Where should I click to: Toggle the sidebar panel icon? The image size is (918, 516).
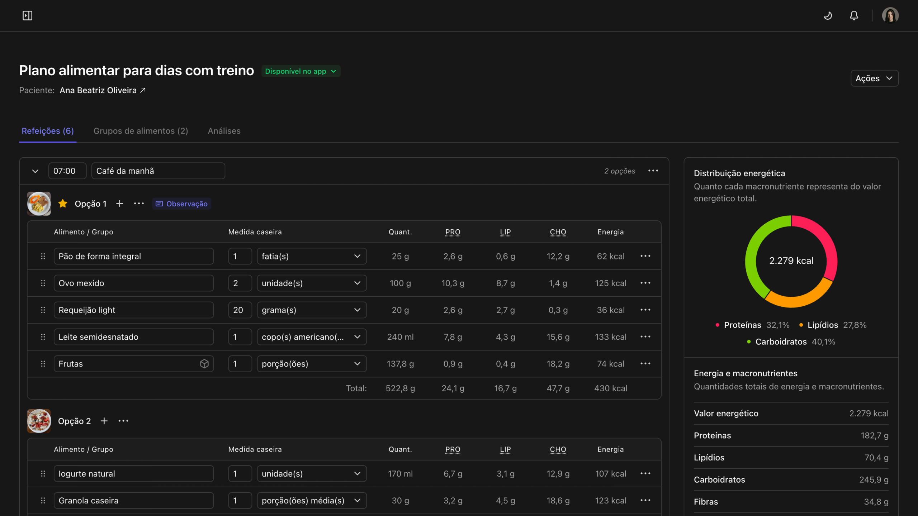click(27, 15)
